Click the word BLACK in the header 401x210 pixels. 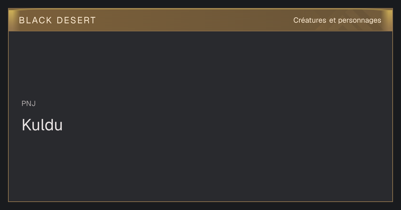point(36,20)
